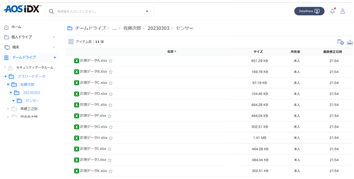
Task: Go to ホーム in the sidebar
Action: tap(16, 27)
